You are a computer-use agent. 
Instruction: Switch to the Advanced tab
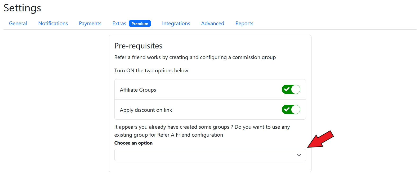tap(212, 23)
